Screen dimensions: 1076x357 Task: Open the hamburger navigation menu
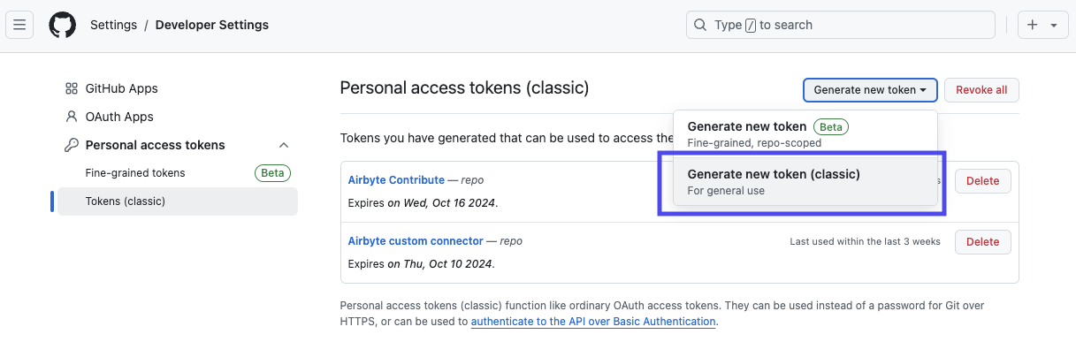click(x=19, y=25)
